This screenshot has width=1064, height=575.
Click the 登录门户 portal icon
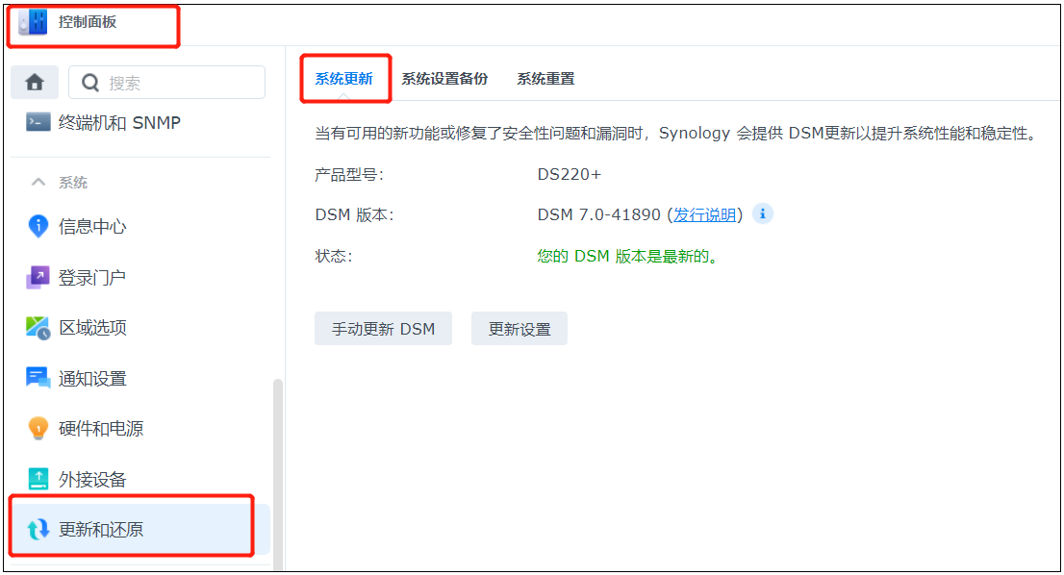[x=38, y=277]
